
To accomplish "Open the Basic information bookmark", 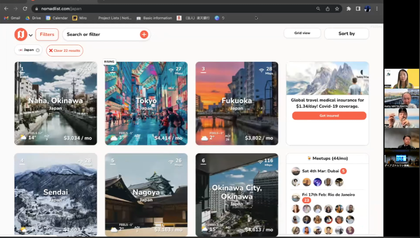I will click(154, 18).
